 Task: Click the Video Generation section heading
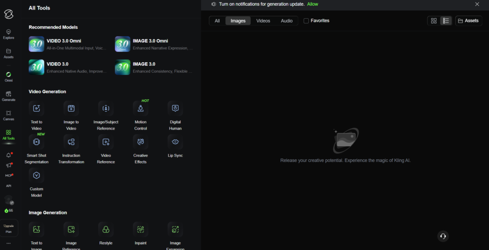point(47,91)
